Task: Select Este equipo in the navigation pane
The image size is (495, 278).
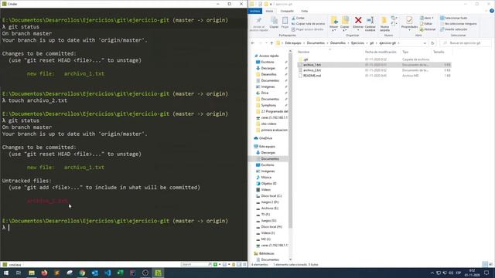Action: 266,147
